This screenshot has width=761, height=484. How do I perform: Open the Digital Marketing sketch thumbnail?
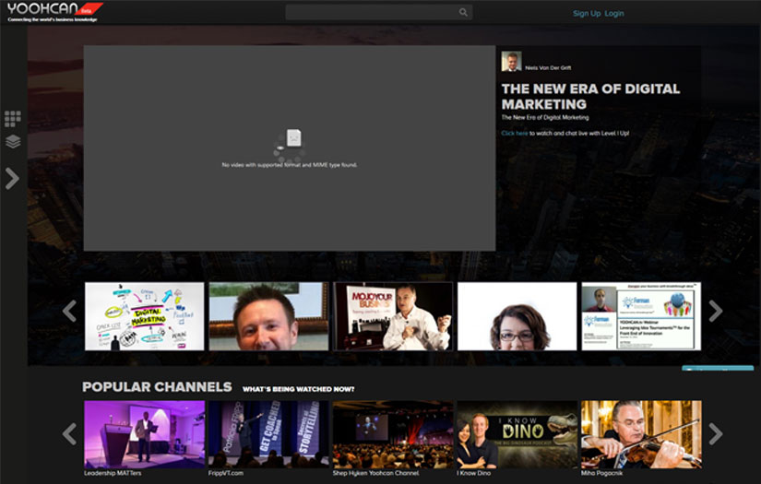coord(145,316)
